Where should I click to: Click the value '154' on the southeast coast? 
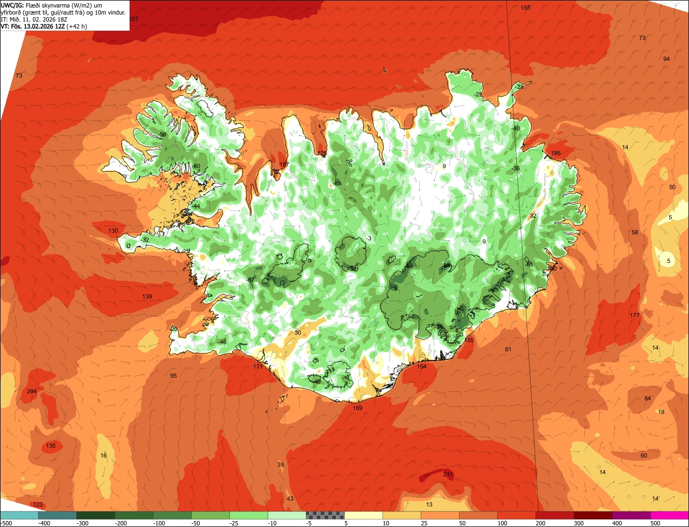(x=421, y=366)
